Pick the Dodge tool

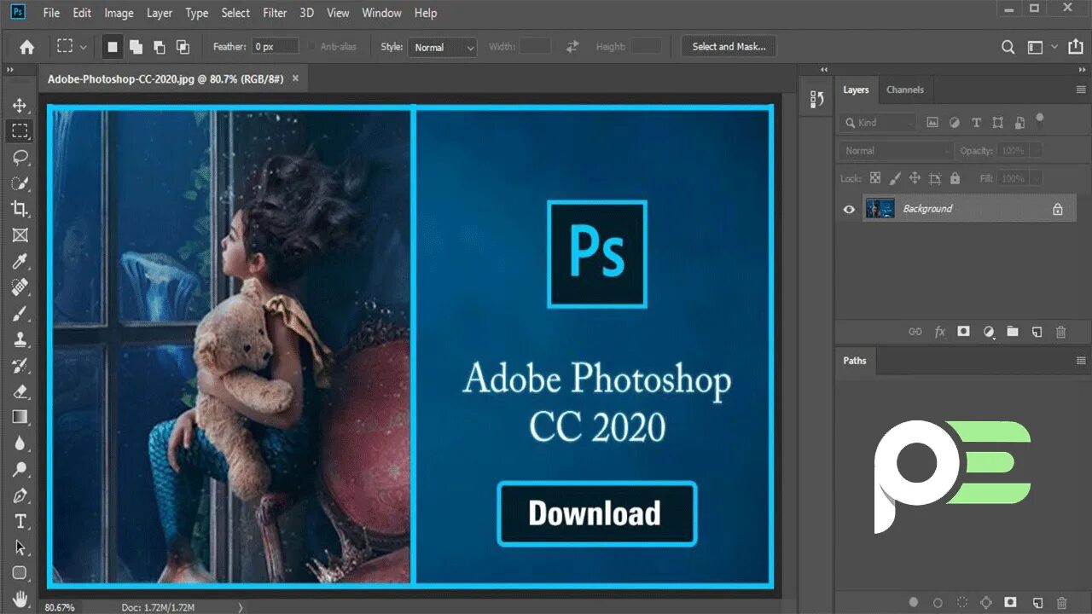(20, 469)
